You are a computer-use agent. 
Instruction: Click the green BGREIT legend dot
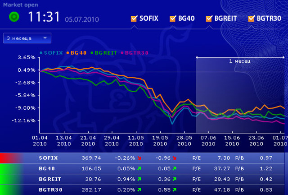point(91,53)
